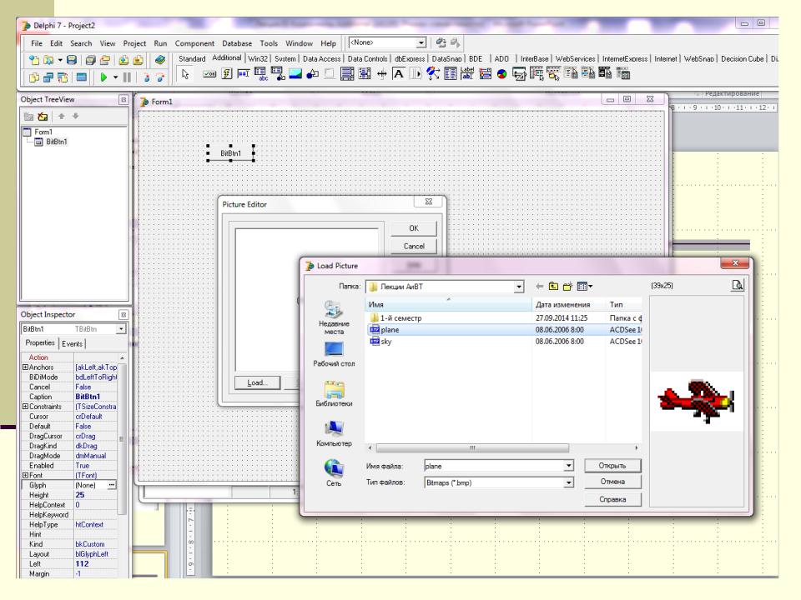Open the view menu dropdown in Load Picture

point(585,286)
